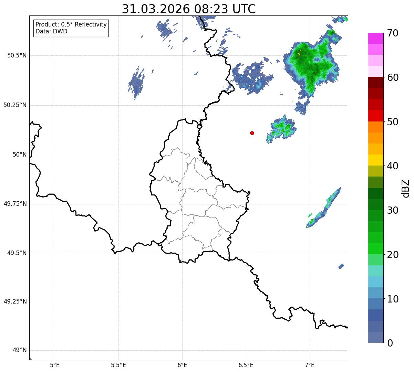Image resolution: width=414 pixels, height=372 pixels.
Task: Click the tiny blue echo near 49.45°N 7.2°E
Action: coord(341,266)
